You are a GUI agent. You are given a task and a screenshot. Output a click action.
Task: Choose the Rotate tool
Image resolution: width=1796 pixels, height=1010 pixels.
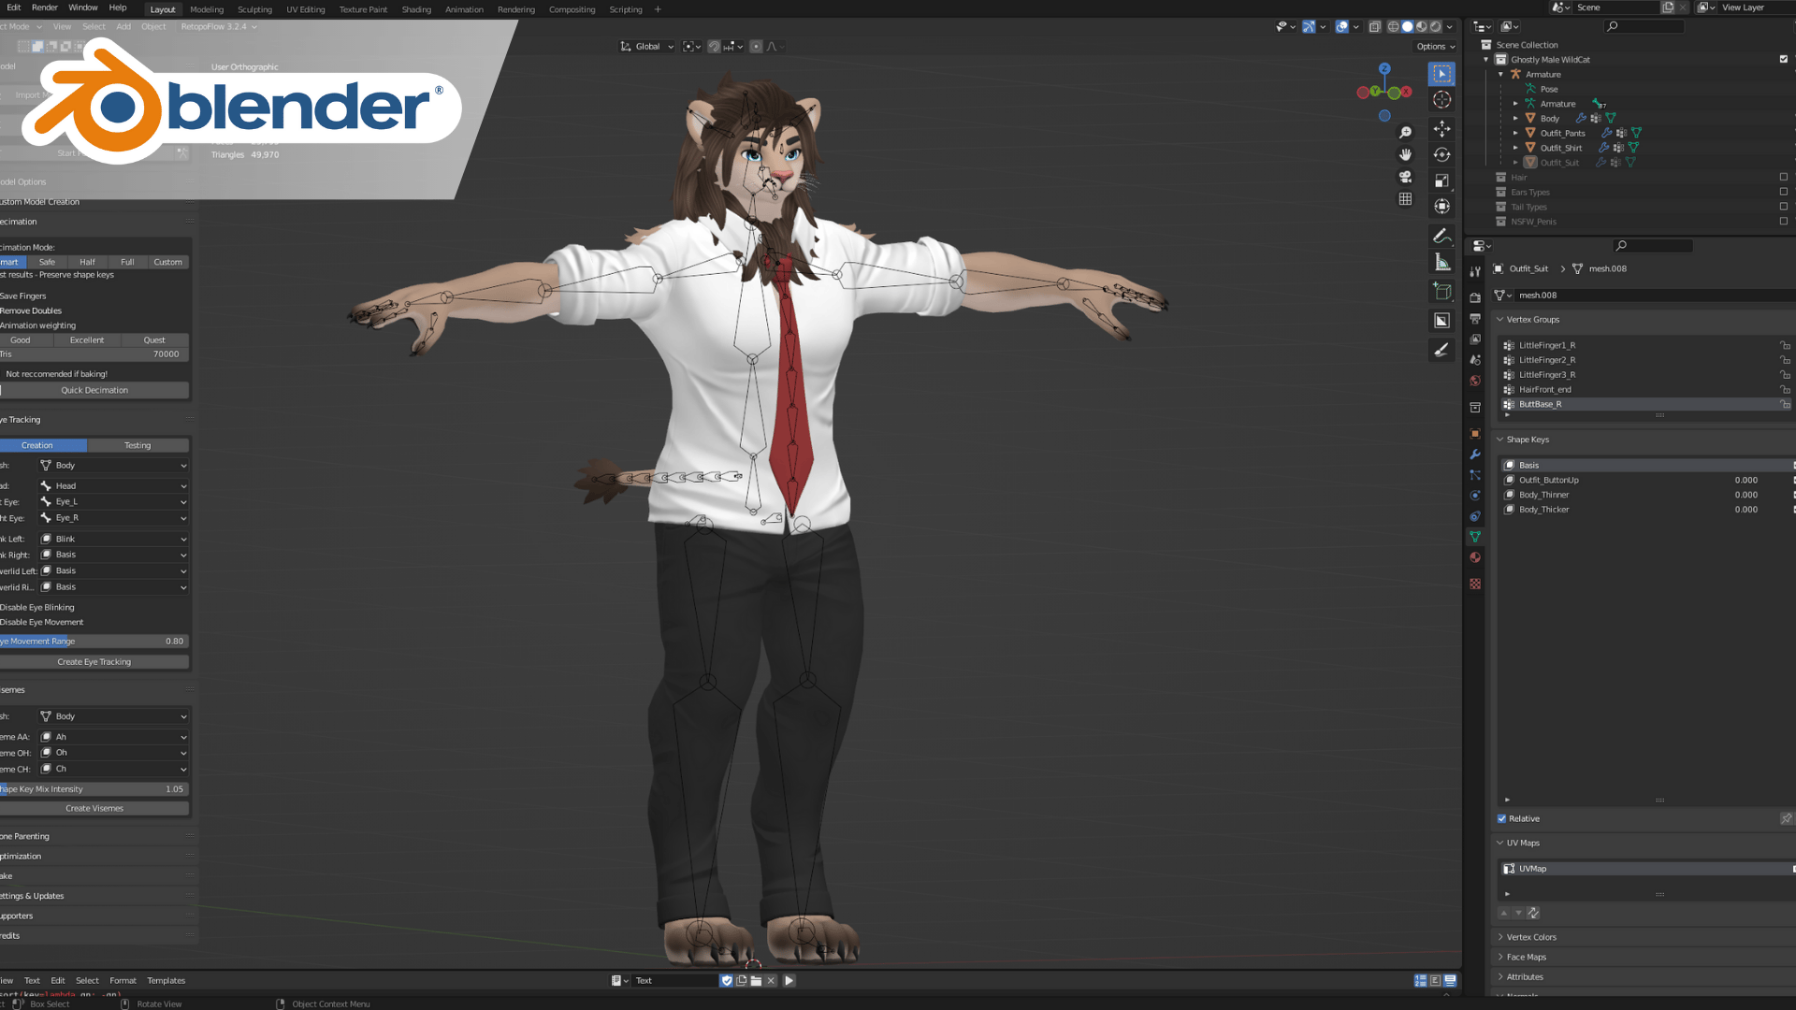point(1441,154)
